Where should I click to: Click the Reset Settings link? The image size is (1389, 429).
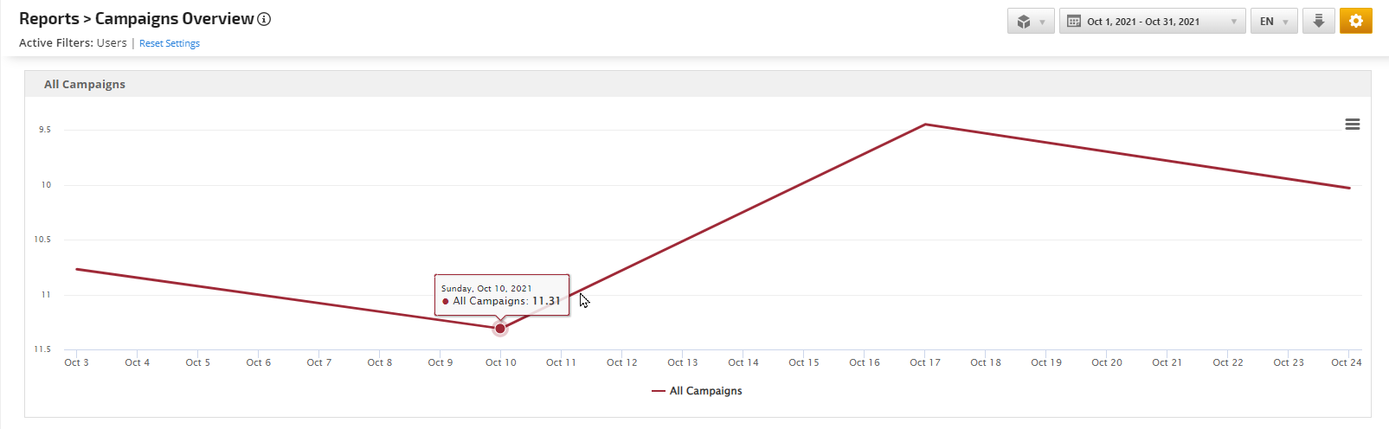click(170, 43)
